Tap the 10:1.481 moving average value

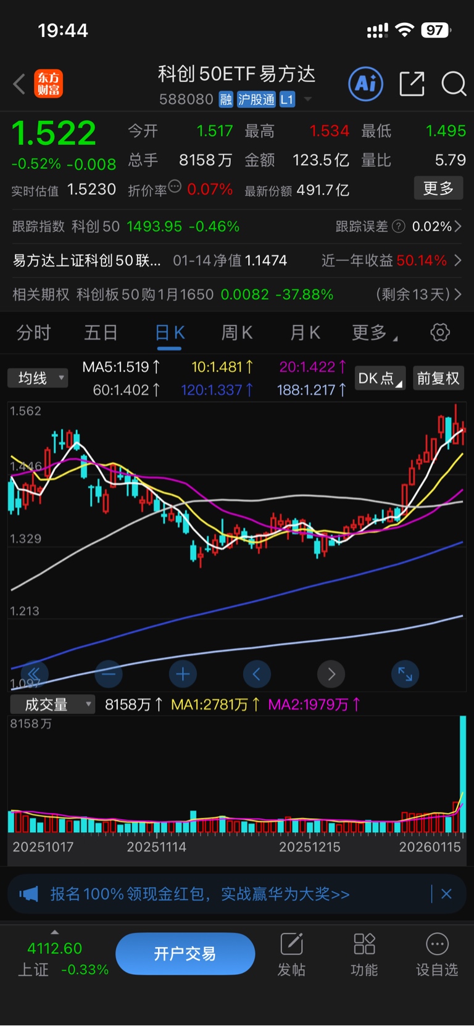(x=222, y=367)
